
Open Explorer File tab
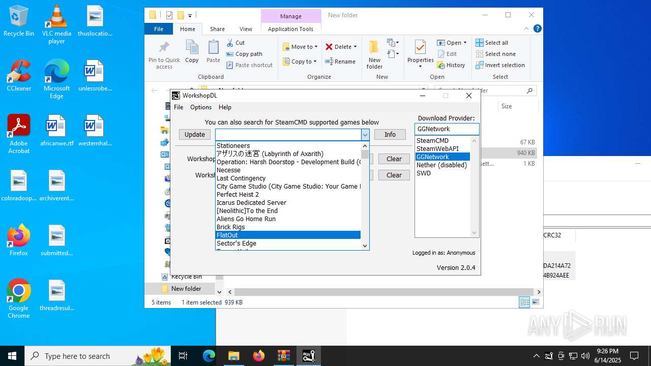159,29
